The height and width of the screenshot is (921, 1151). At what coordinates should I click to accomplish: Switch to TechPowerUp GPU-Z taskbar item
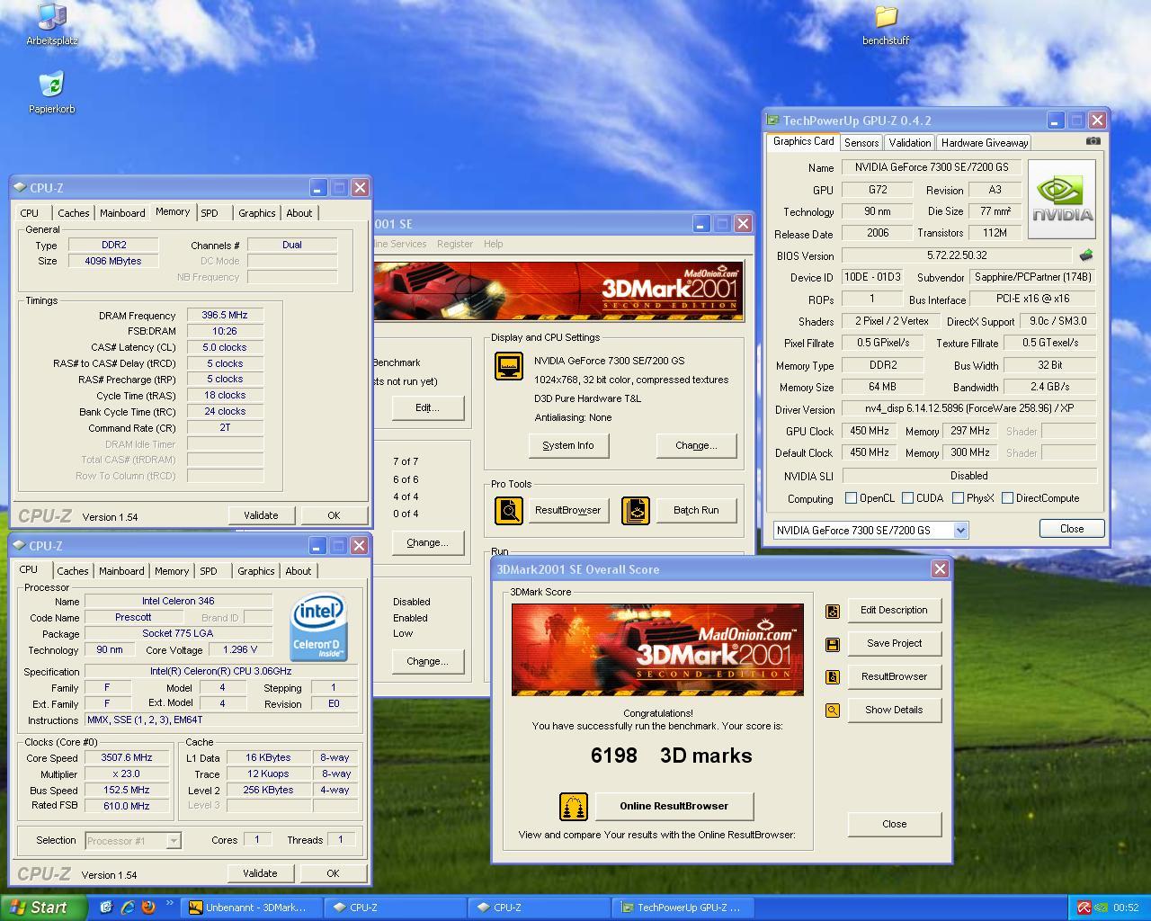pos(683,908)
